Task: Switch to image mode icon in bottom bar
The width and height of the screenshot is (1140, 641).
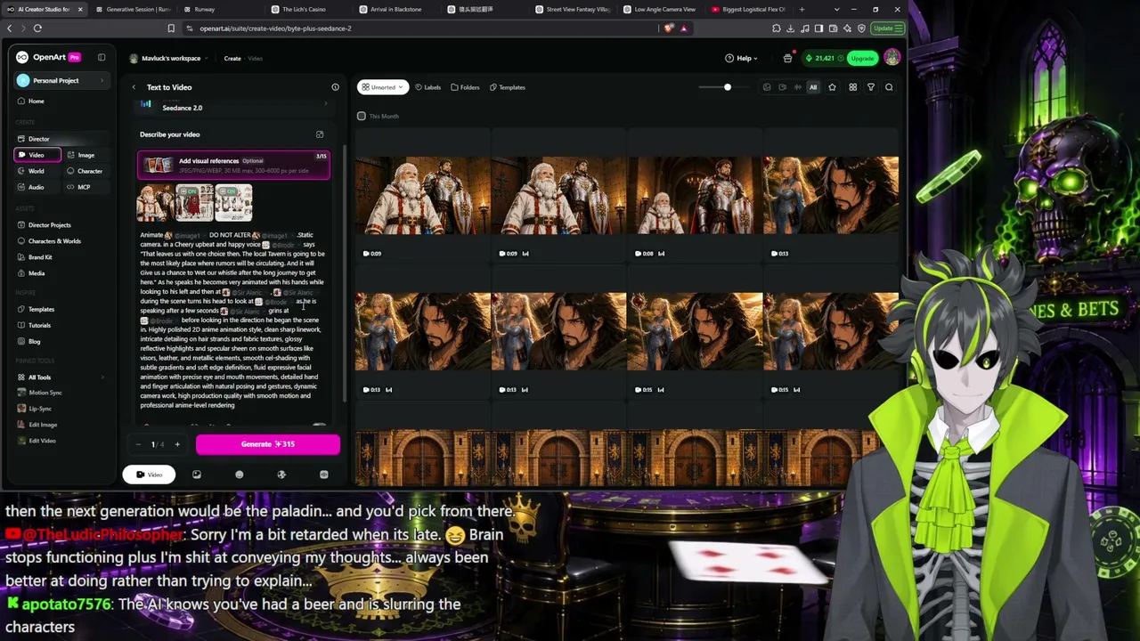Action: coord(197,475)
